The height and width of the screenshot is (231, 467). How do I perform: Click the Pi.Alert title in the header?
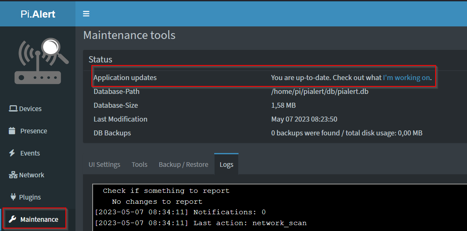point(38,14)
